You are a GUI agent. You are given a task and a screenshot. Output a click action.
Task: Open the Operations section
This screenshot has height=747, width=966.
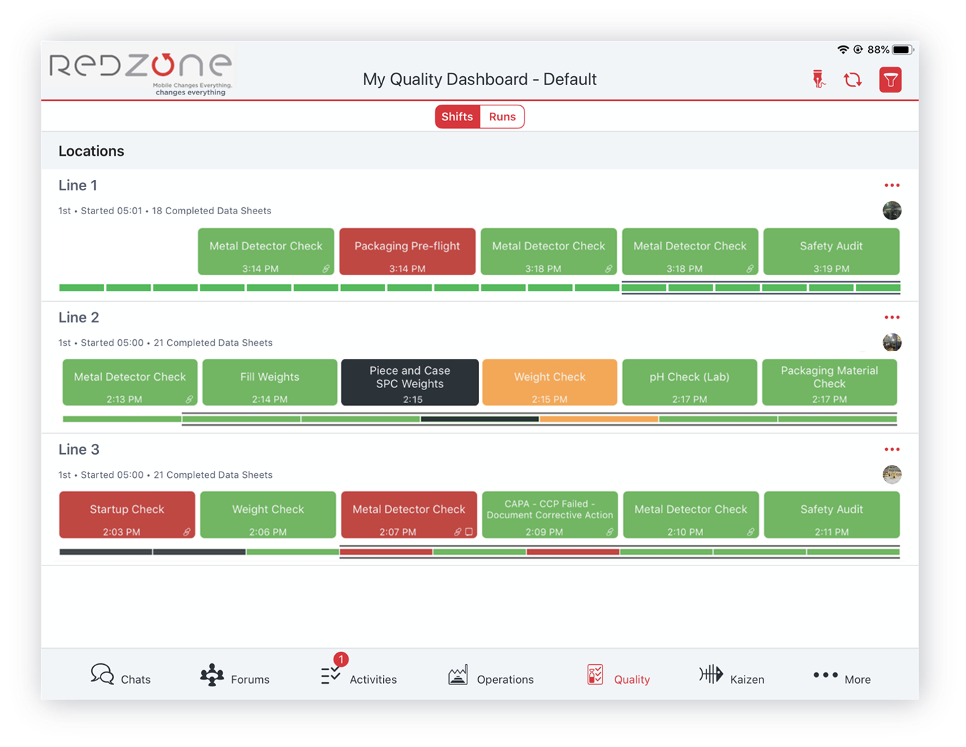490,674
